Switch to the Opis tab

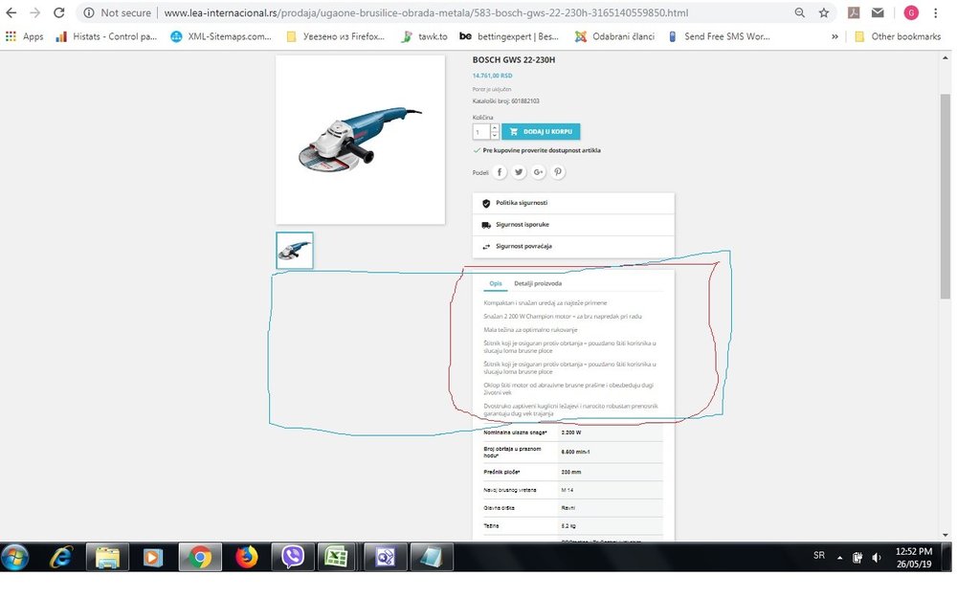(x=496, y=283)
